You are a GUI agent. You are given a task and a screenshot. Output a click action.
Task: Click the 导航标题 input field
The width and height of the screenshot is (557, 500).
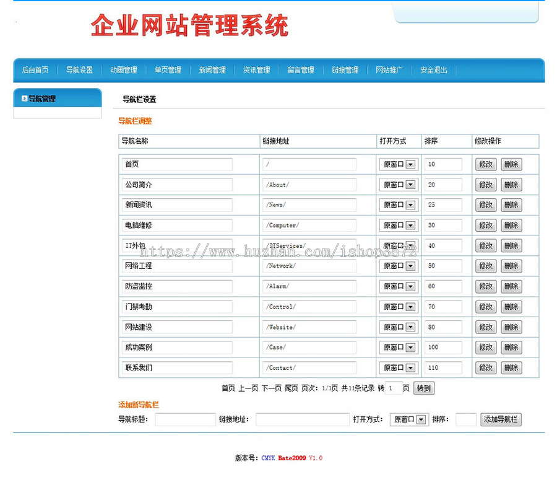point(184,419)
